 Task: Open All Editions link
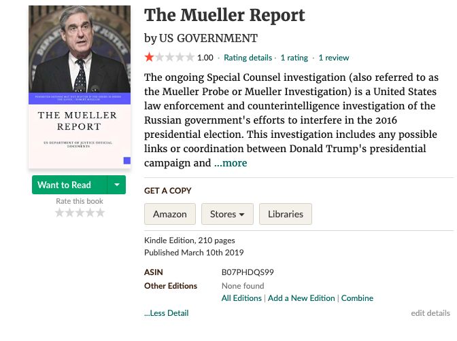pos(241,298)
